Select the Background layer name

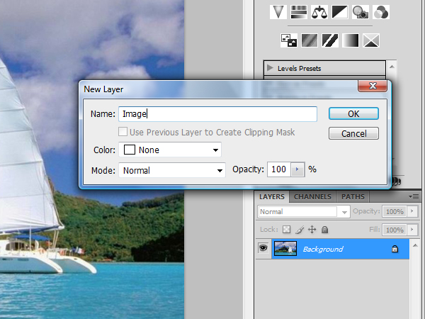pos(322,249)
